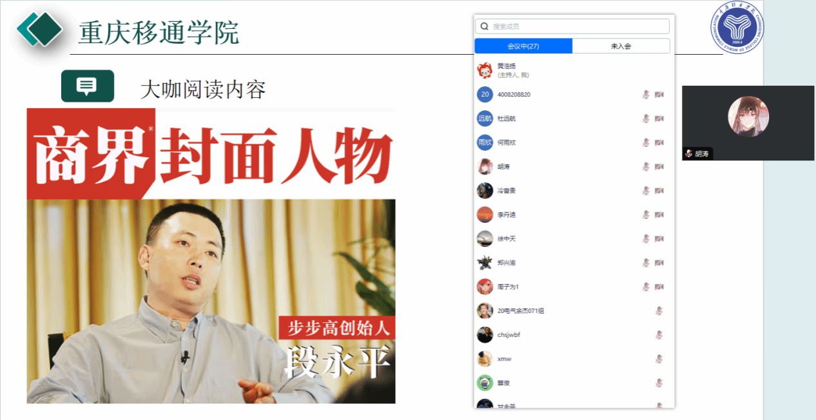Click the muted microphone icon for chsjwbf
Screen dimensions: 816x420
pyautogui.click(x=659, y=335)
